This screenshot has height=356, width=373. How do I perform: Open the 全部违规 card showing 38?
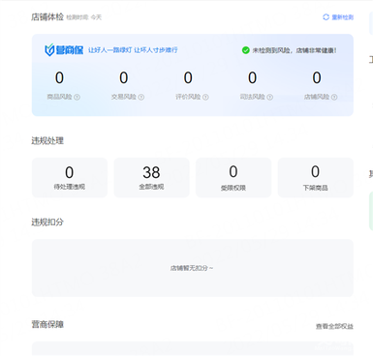click(151, 178)
